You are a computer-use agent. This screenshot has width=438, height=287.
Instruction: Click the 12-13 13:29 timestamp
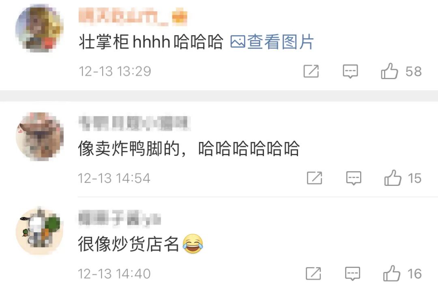(x=115, y=71)
